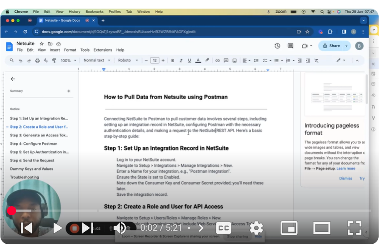Enter fullscreen video mode
Image resolution: width=380 pixels, height=247 pixels.
point(354,228)
